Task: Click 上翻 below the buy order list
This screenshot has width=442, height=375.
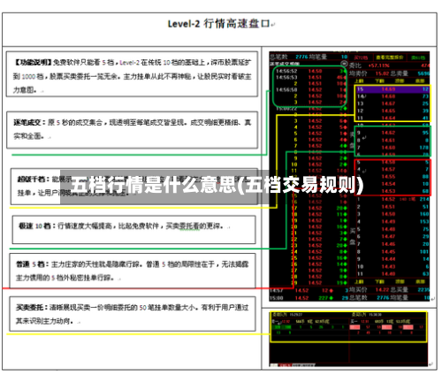Action: (359, 281)
